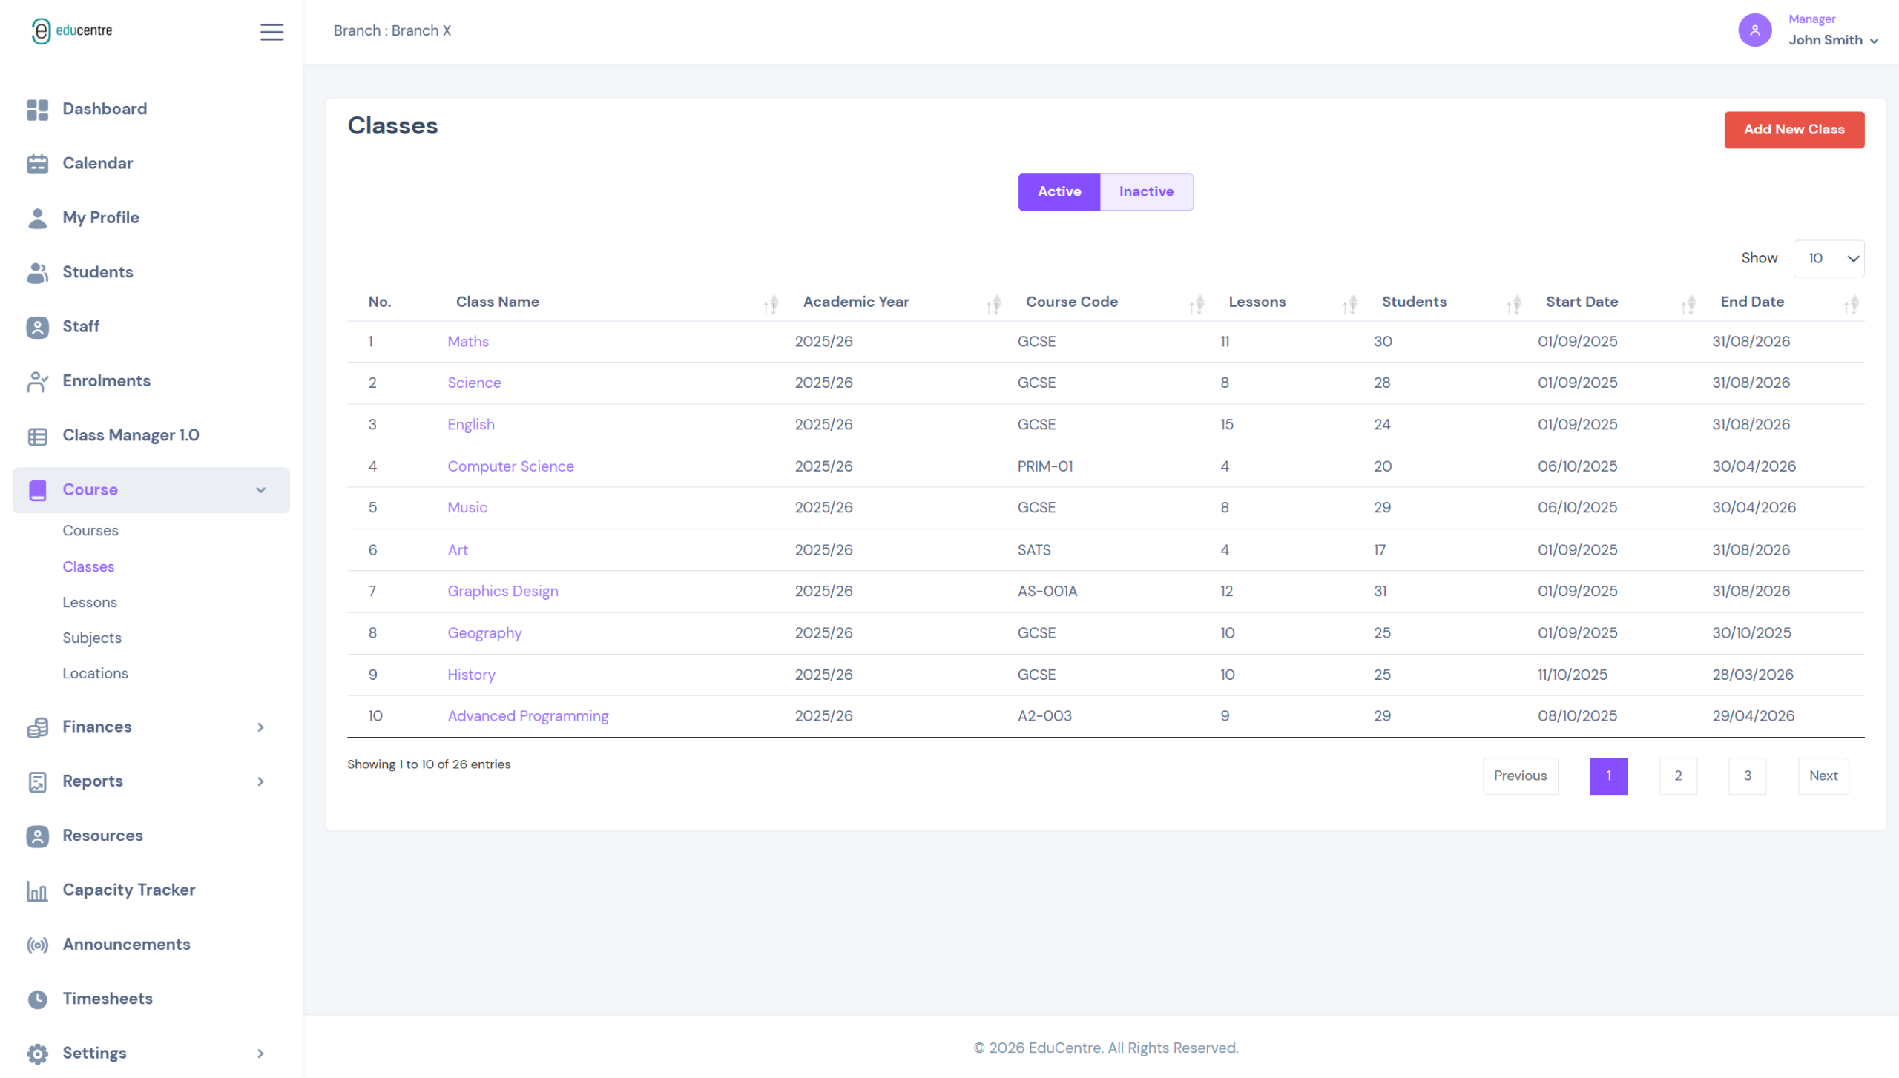Open the Computer Science class link

click(x=510, y=466)
